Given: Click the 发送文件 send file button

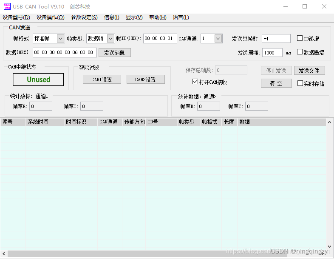Looking at the screenshot, I should click(x=309, y=70).
